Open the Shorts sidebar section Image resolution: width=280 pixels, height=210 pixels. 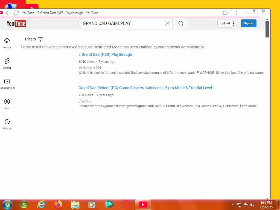tap(7, 63)
